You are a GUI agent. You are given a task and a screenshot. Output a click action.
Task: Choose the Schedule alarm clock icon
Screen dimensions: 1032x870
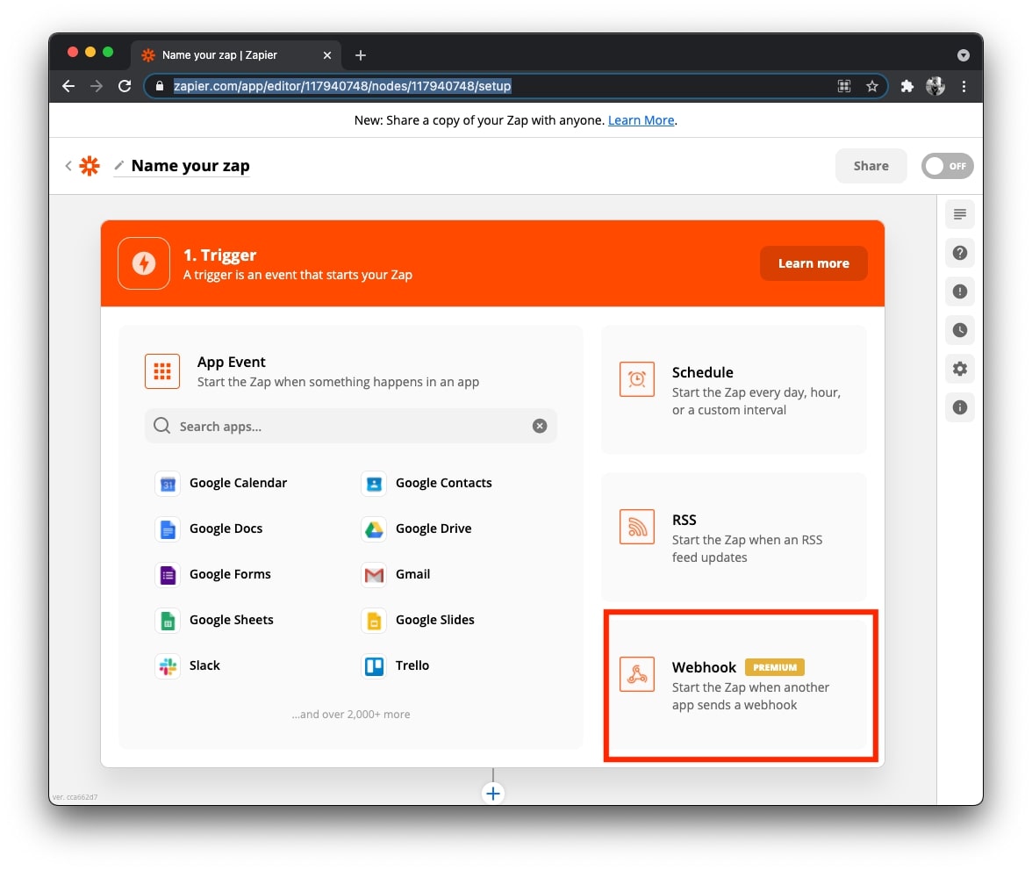click(x=636, y=378)
